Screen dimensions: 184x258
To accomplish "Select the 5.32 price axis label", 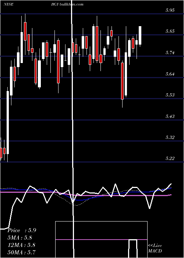I will coord(170,137).
